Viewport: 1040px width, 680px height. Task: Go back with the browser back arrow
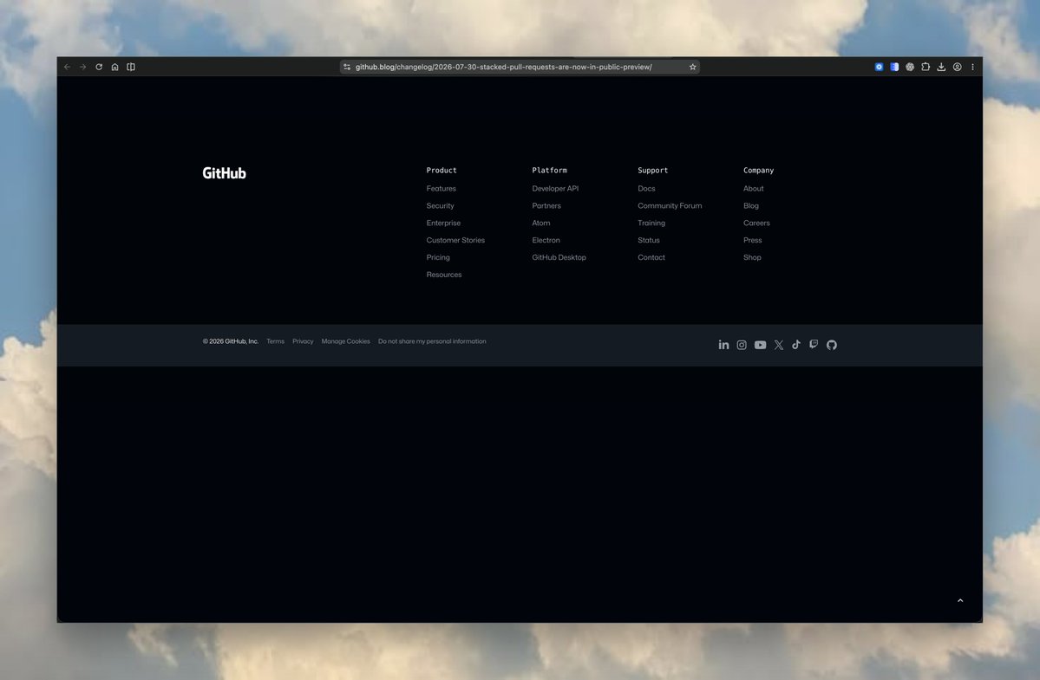pos(67,67)
